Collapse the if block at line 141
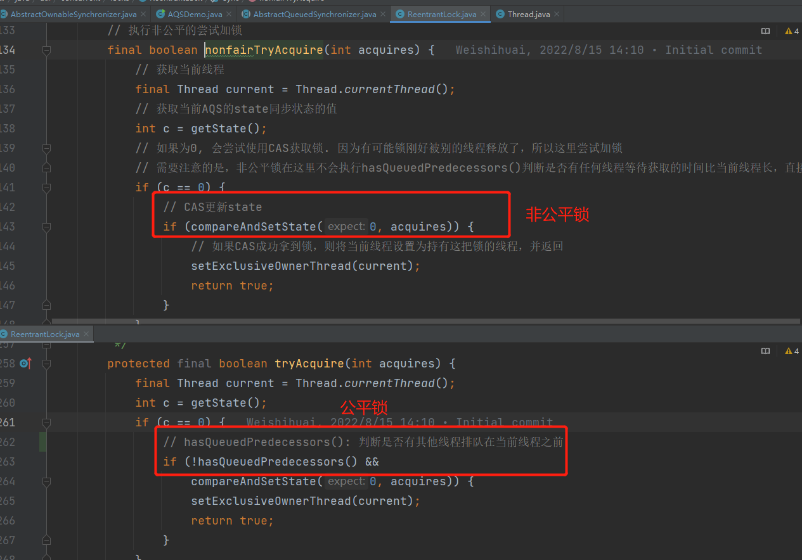The image size is (802, 560). [46, 188]
